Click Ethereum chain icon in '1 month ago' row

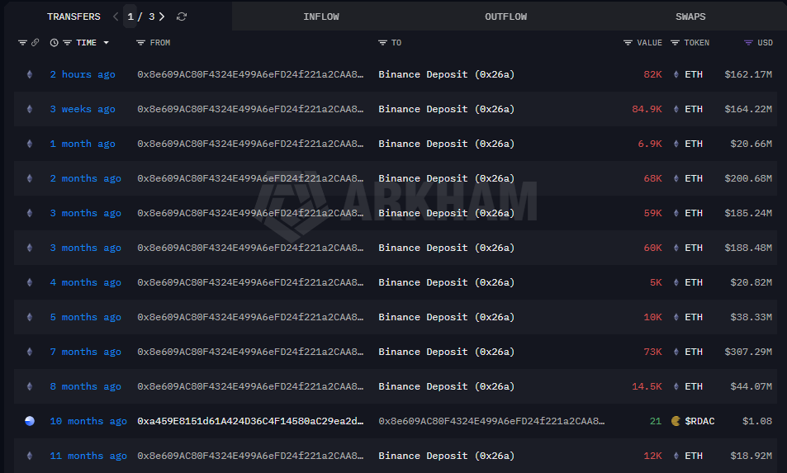tap(30, 144)
